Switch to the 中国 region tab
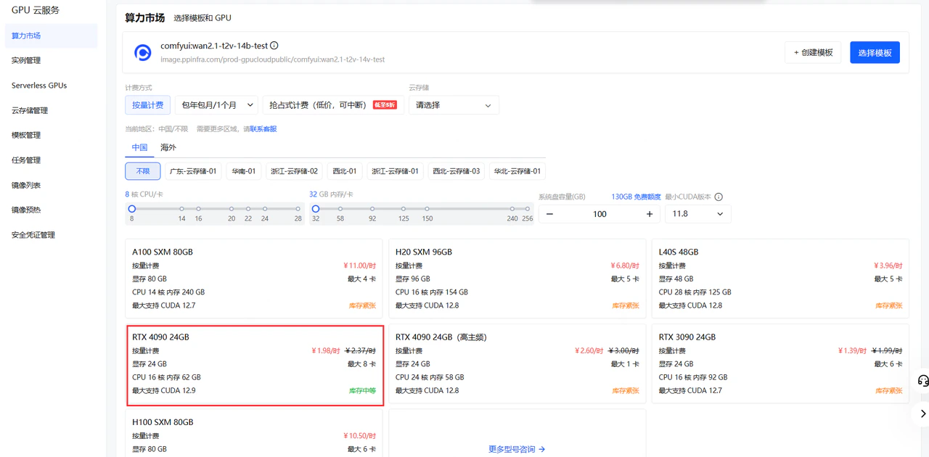This screenshot has height=457, width=929. tap(139, 147)
